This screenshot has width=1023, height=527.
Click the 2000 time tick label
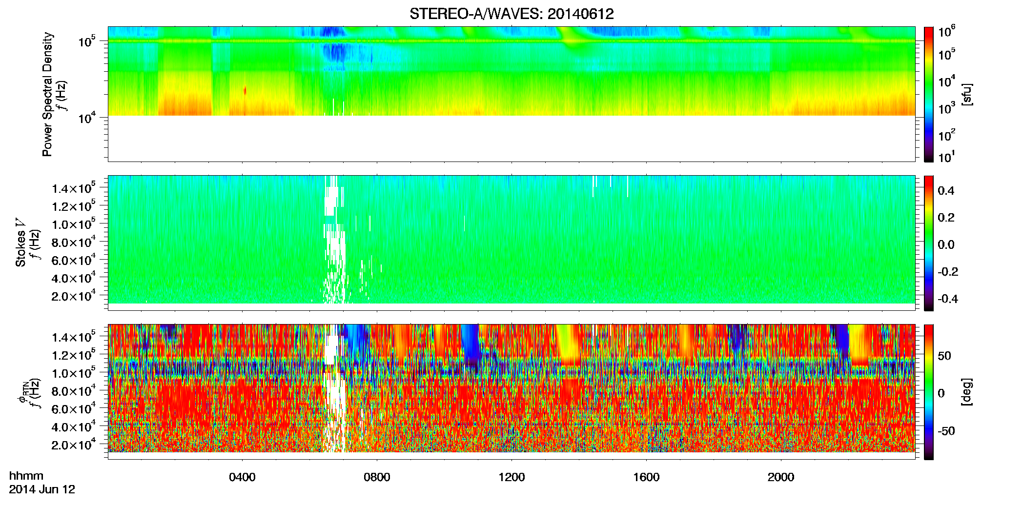point(781,477)
